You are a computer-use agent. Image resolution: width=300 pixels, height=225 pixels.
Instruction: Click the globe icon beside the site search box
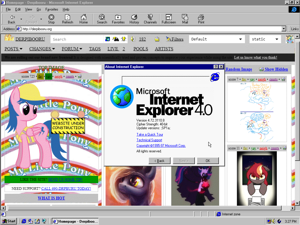(x=108, y=39)
